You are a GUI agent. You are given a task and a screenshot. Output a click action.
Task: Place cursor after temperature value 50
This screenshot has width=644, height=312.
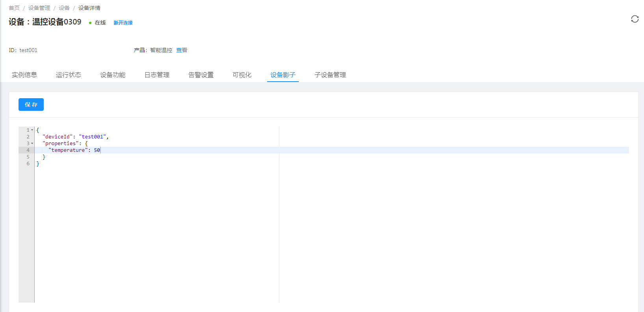pos(101,150)
